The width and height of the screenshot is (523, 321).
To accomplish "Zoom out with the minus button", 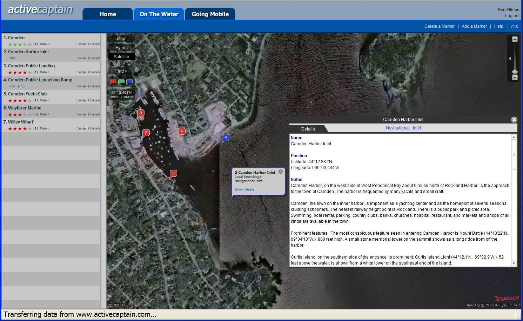I will click(x=515, y=39).
